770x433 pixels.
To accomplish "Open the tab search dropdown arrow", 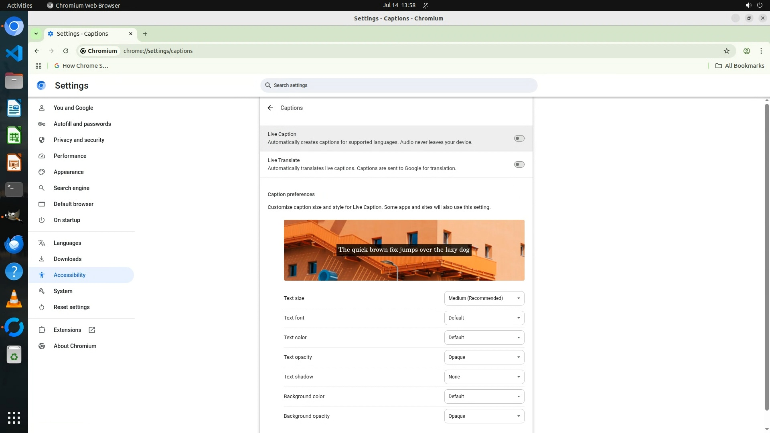I will 36,34.
